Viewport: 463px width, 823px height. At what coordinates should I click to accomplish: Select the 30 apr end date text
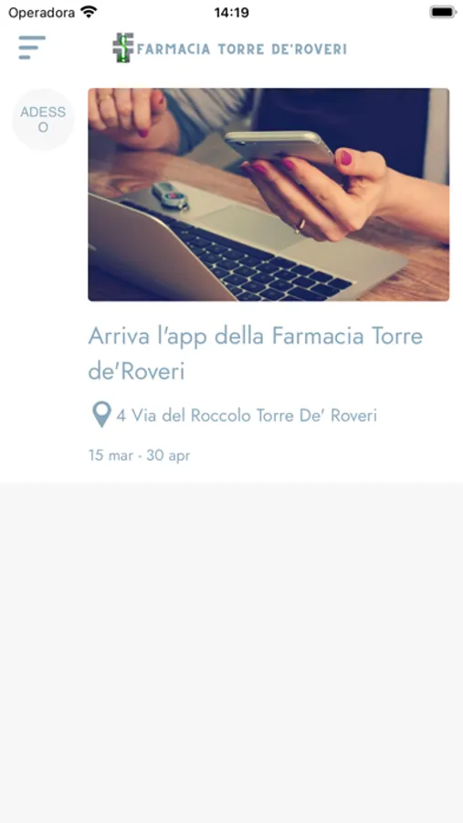(x=168, y=455)
